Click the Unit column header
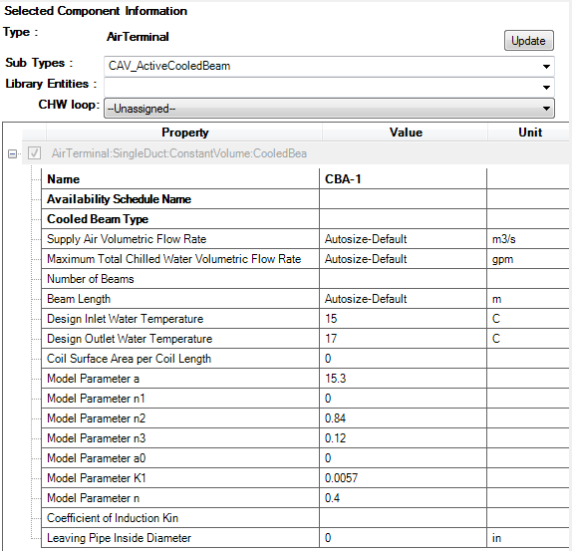Viewport: 572px width, 551px height. pos(529,132)
